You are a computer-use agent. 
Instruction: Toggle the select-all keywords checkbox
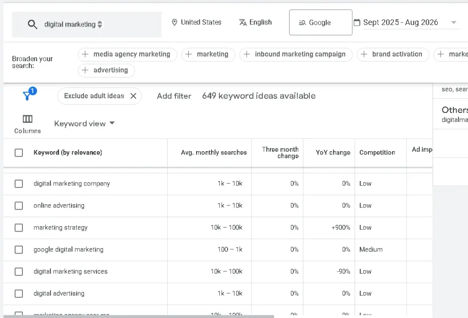(19, 153)
